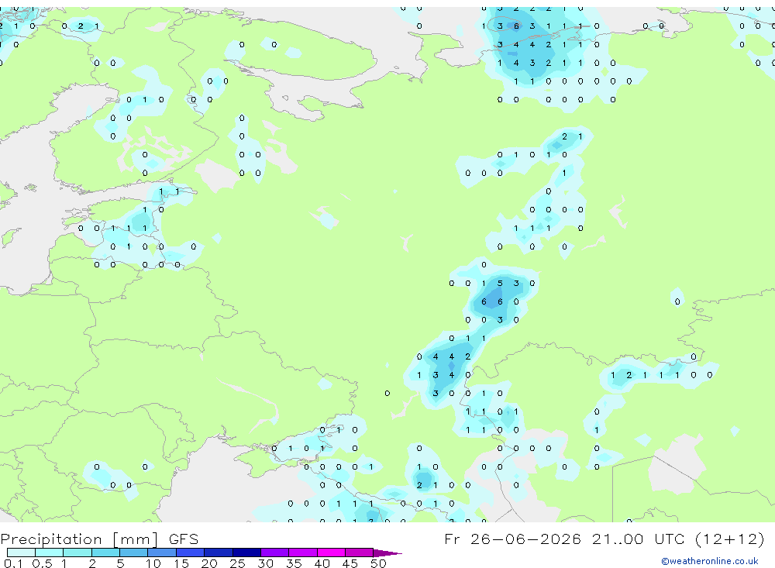Click the '40' legend scale label
775x568 pixels.
(322, 563)
